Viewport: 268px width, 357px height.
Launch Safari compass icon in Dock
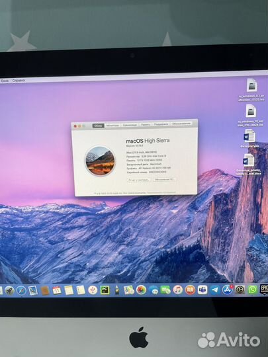(21, 291)
